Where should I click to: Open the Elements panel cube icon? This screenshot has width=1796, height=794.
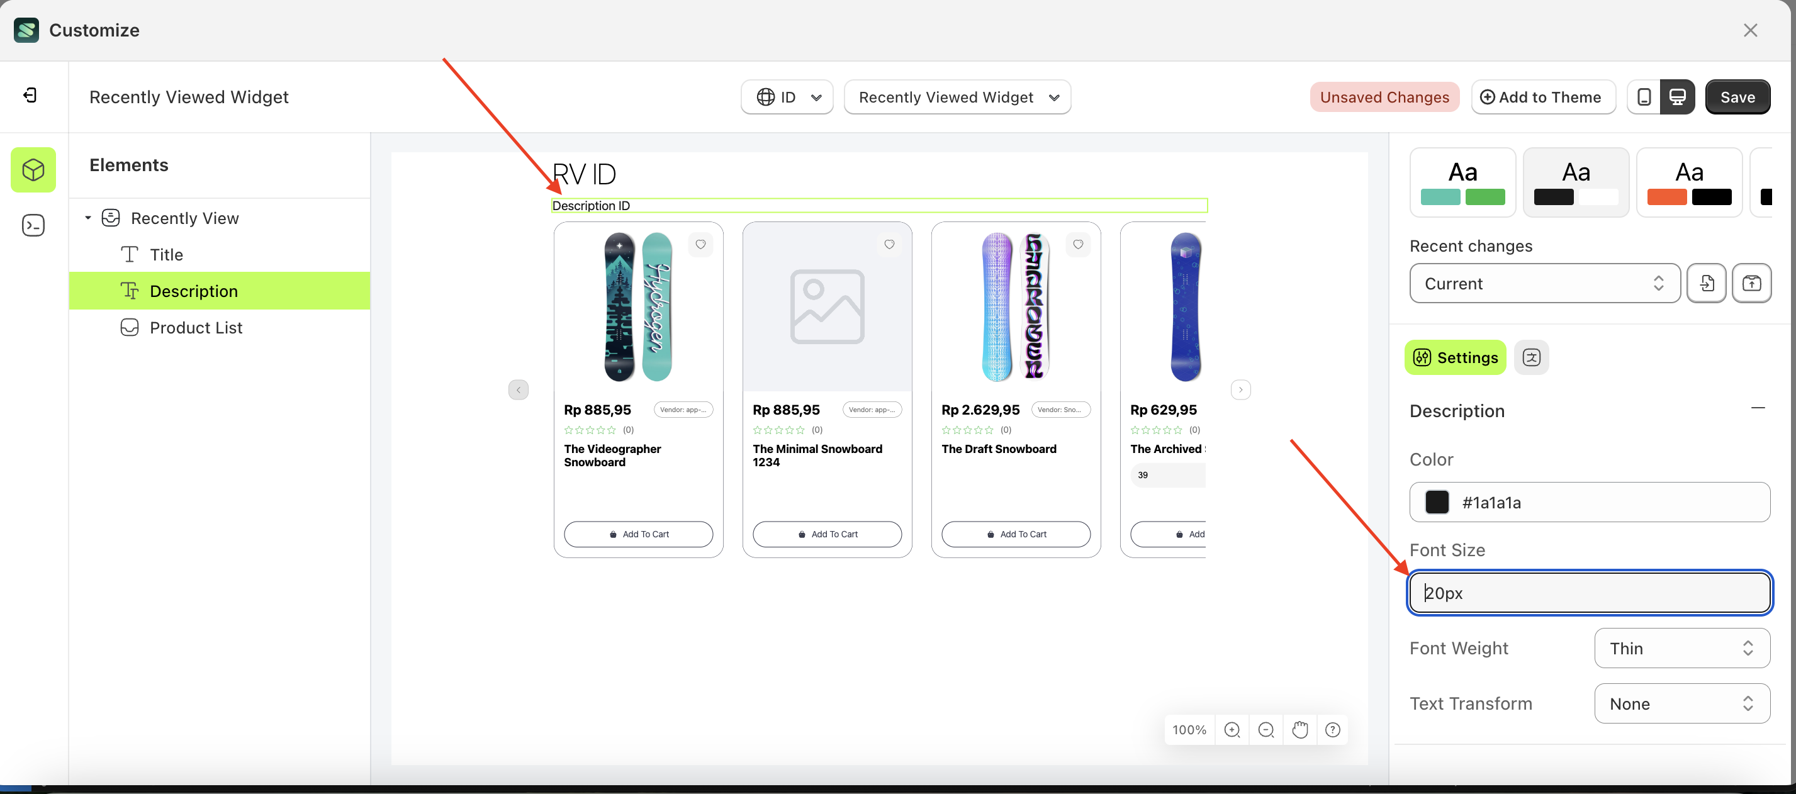[33, 169]
